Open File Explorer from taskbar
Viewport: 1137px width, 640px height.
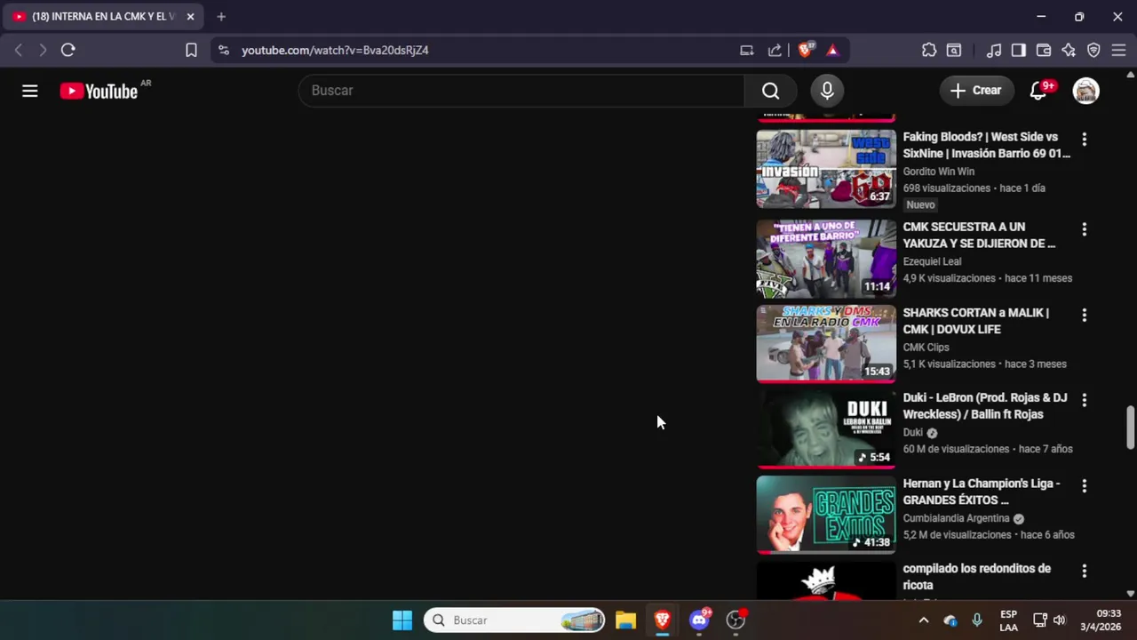(625, 620)
